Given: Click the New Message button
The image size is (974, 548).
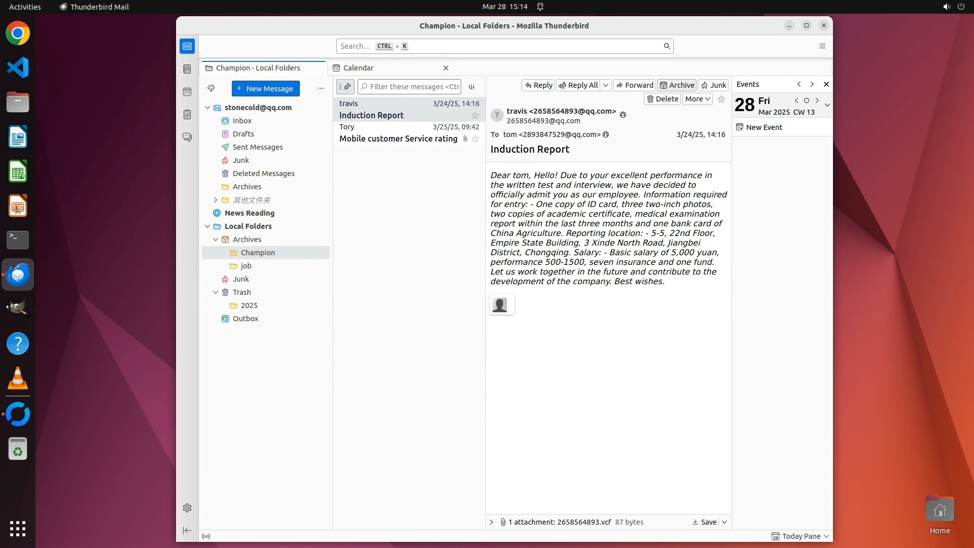Looking at the screenshot, I should coord(265,88).
